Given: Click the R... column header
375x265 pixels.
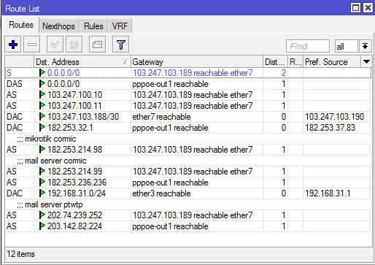Looking at the screenshot, I should [295, 62].
